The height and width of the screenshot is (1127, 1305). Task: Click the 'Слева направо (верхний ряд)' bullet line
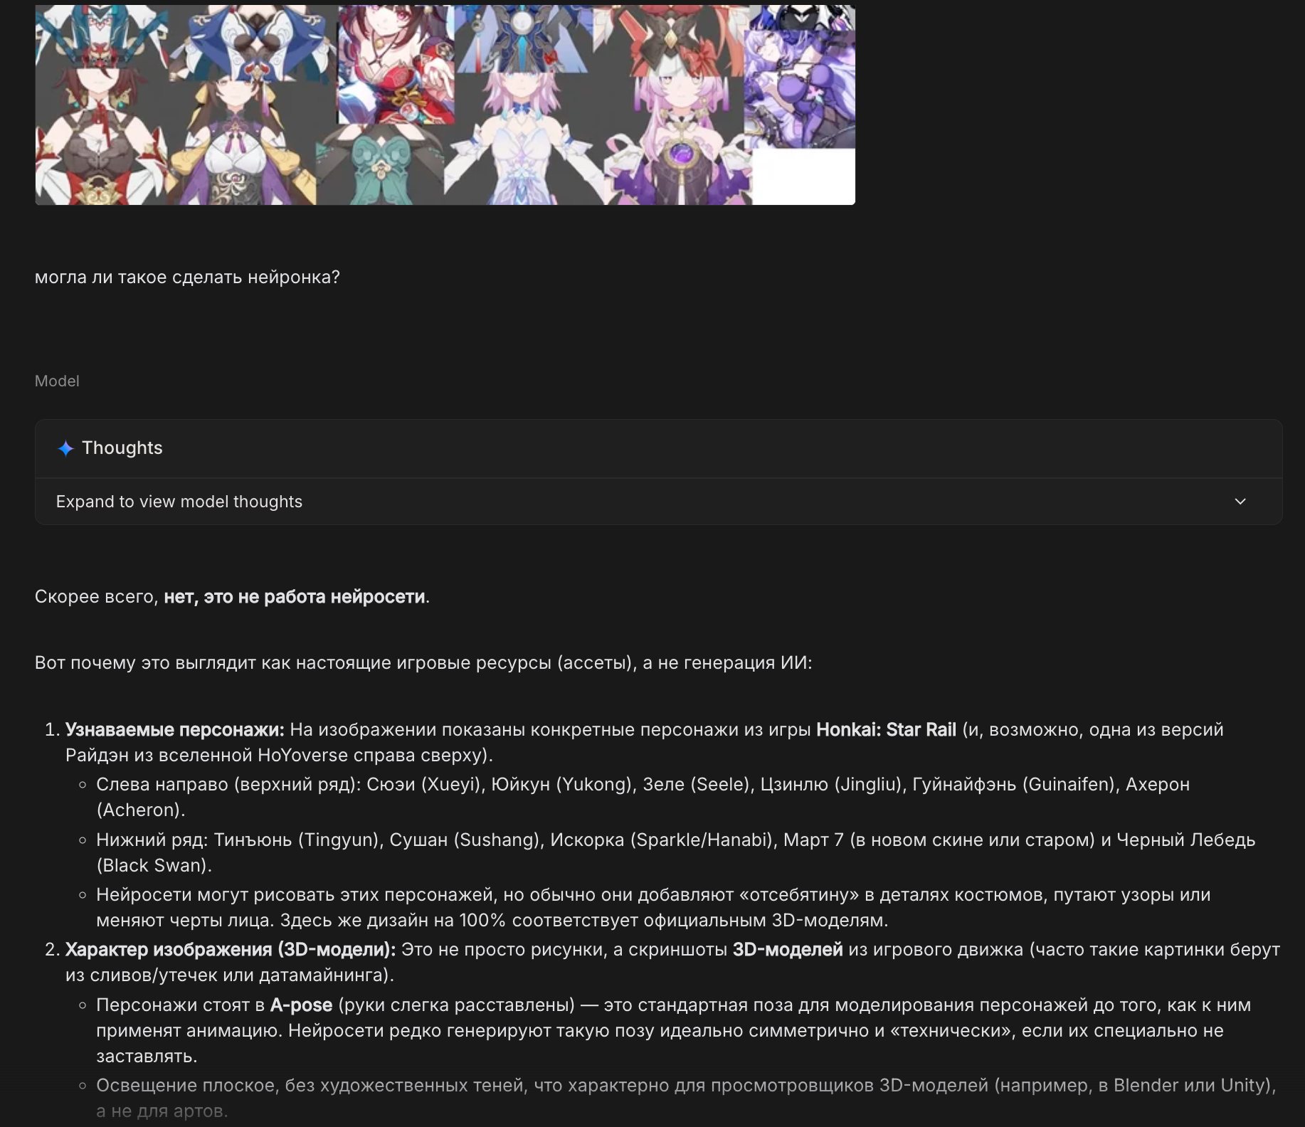[x=643, y=797]
